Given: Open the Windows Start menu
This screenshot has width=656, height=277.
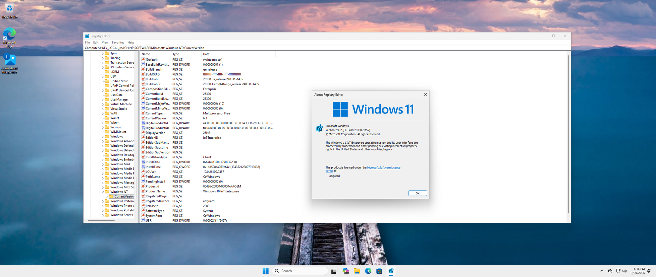Looking at the screenshot, I should coord(265,271).
